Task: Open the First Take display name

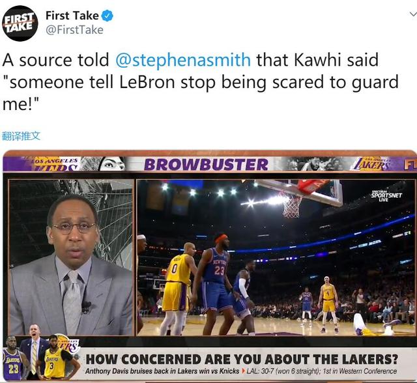Action: tap(72, 16)
